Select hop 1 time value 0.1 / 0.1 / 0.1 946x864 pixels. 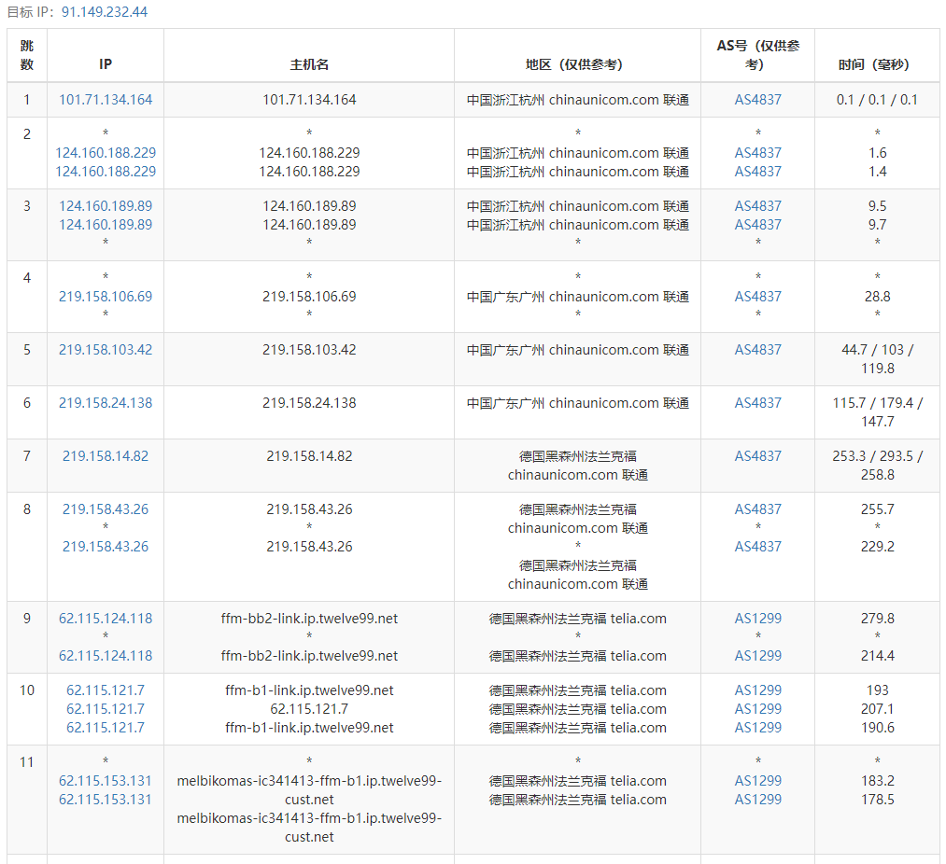click(x=877, y=100)
